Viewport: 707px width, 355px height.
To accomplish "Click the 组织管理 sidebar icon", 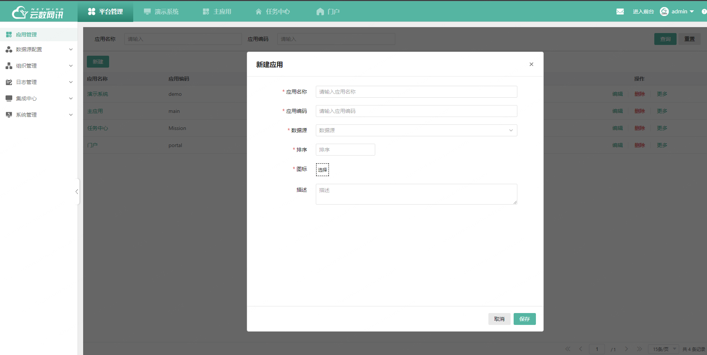I will (x=9, y=66).
